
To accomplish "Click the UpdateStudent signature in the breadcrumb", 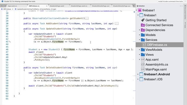I will click(x=37, y=9).
